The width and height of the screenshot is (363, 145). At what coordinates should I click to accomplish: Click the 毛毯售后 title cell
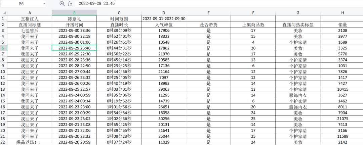pyautogui.click(x=30, y=31)
